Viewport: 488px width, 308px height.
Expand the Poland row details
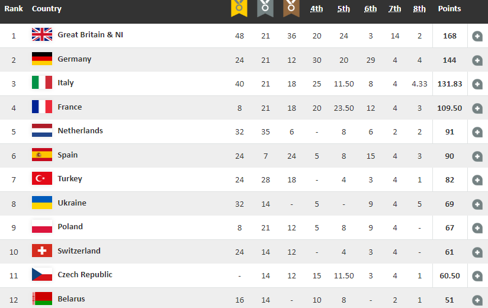tap(477, 228)
